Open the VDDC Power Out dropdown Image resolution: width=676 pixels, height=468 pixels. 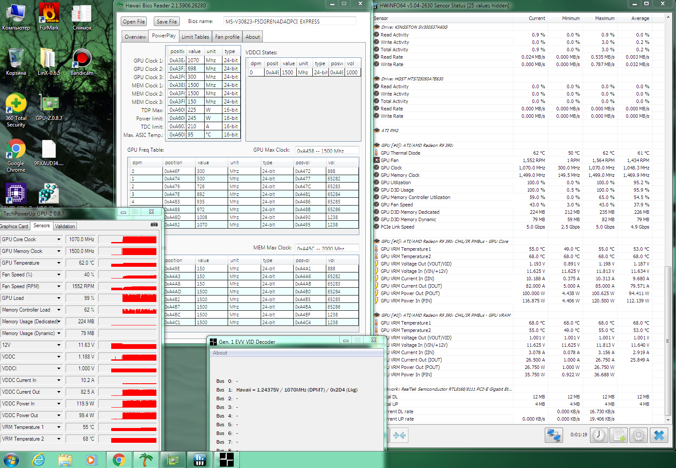click(x=59, y=415)
